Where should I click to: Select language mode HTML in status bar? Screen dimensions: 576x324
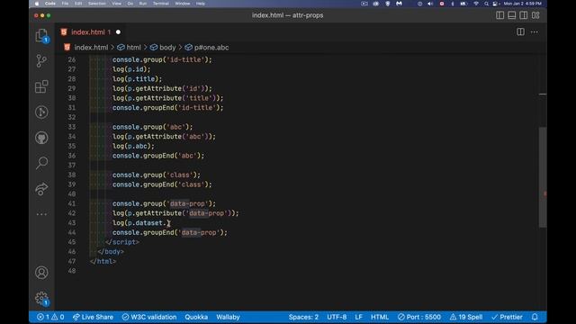click(x=380, y=317)
